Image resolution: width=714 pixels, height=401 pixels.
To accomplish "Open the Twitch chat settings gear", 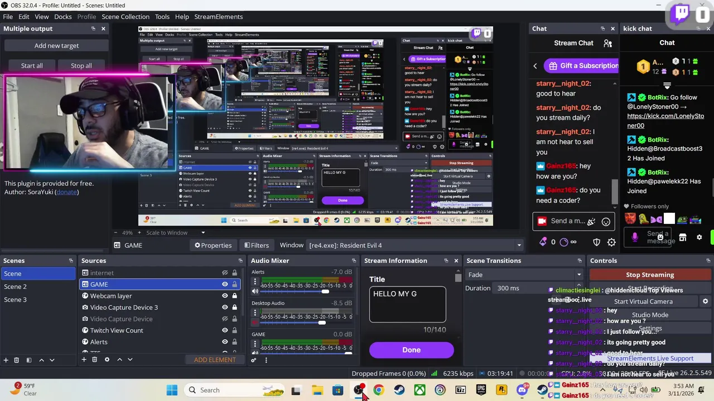I will pyautogui.click(x=611, y=242).
